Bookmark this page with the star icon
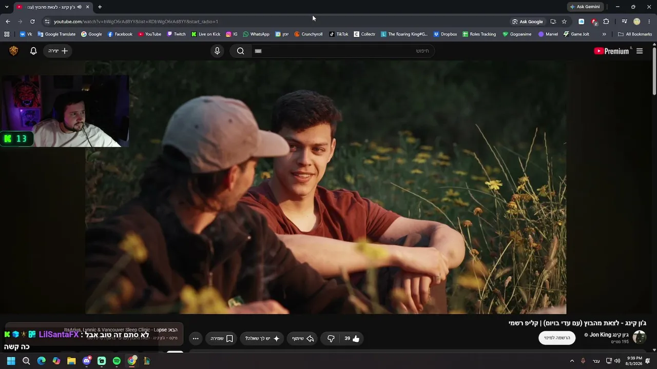Screen dimensions: 657x369 [564, 22]
